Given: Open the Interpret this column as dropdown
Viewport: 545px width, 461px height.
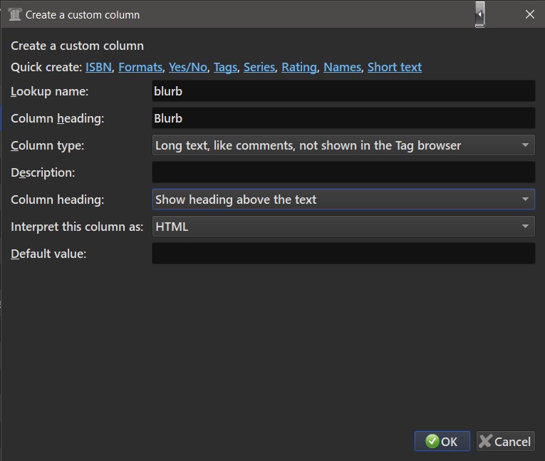Looking at the screenshot, I should coord(343,227).
